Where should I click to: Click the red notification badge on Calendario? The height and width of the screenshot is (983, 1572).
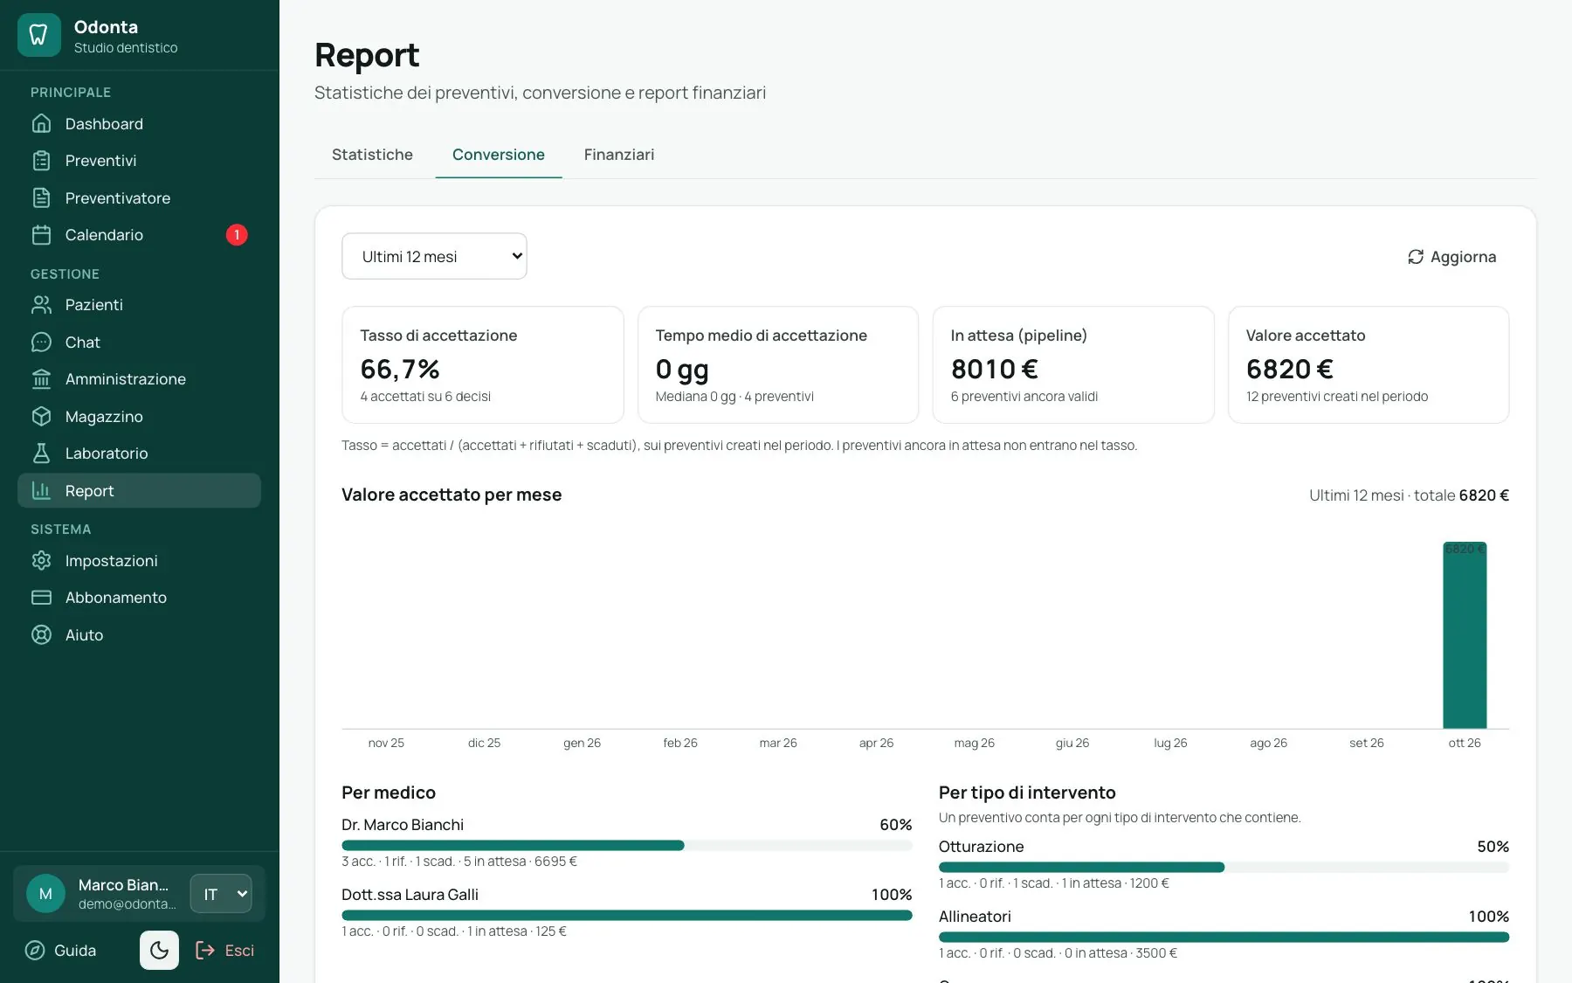(237, 235)
